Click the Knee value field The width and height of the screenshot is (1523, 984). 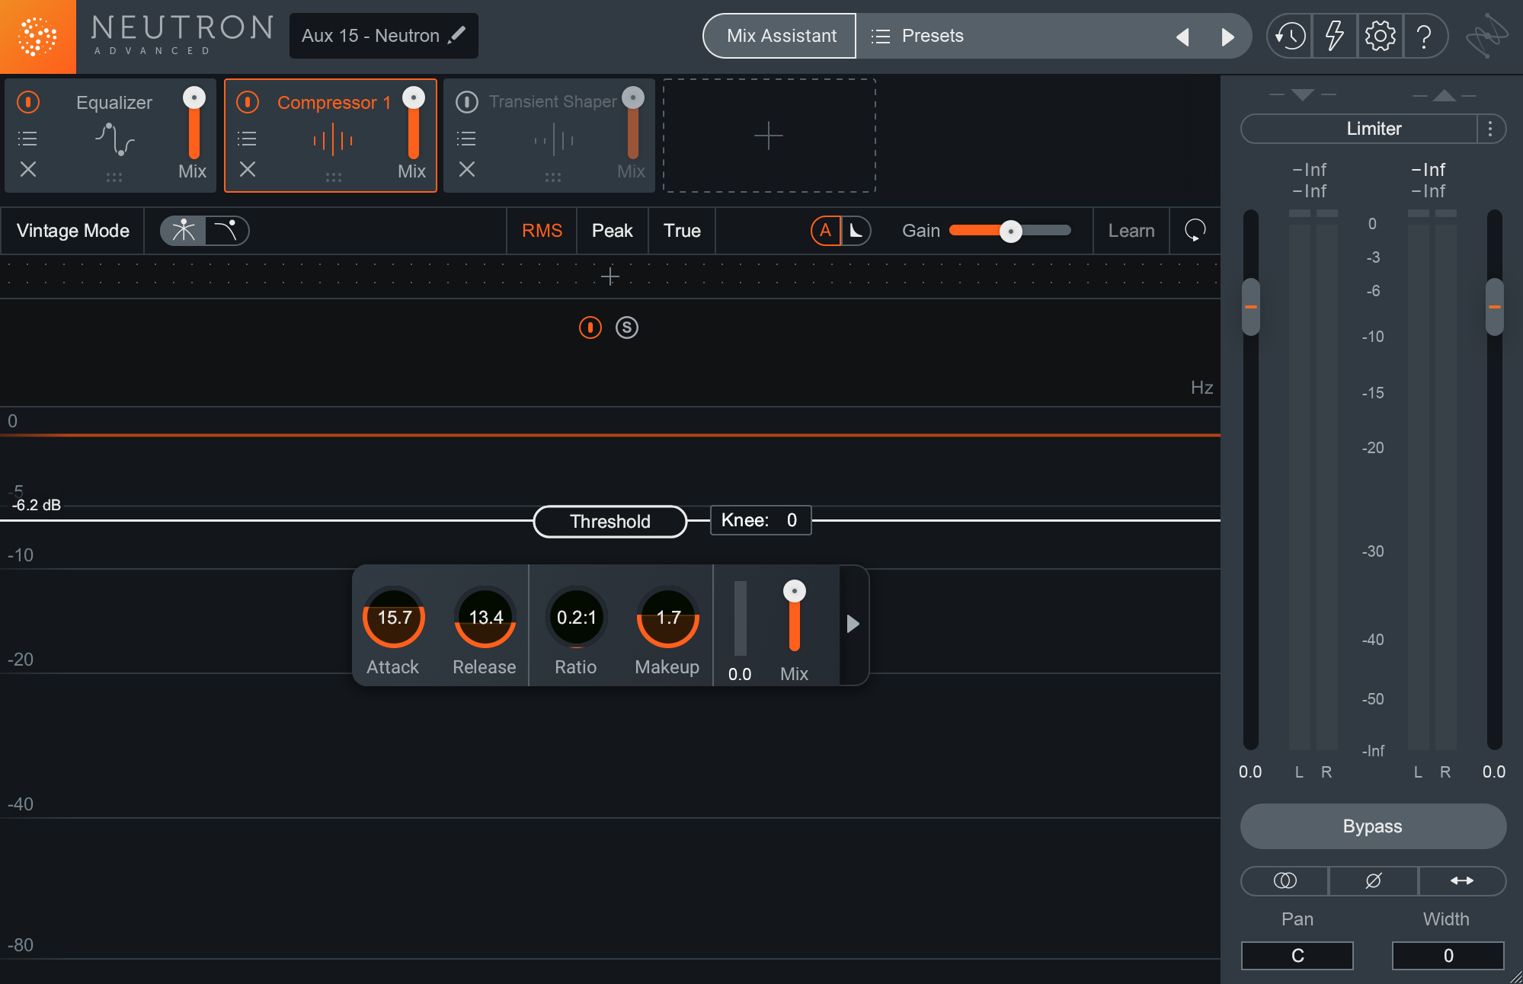761,520
